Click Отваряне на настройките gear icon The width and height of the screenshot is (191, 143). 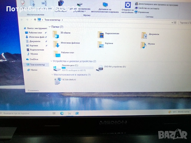click(x=128, y=5)
